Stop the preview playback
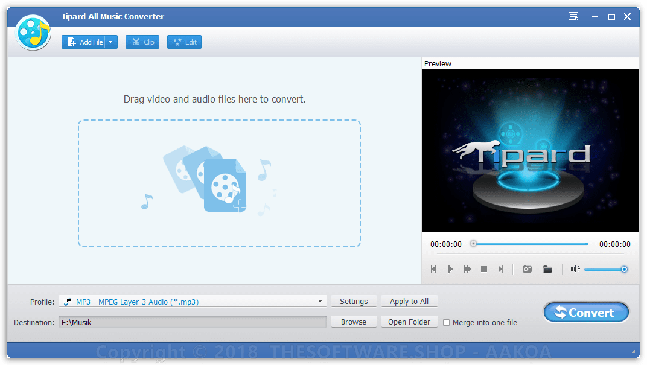Viewport: 647px width, 365px height. pos(483,269)
